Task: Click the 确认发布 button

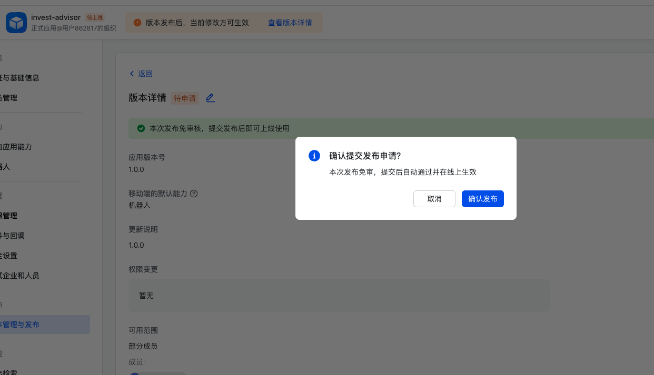Action: pyautogui.click(x=482, y=199)
